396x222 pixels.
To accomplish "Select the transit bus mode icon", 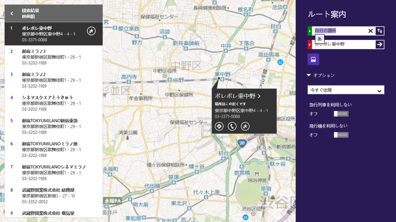I will coord(313,59).
